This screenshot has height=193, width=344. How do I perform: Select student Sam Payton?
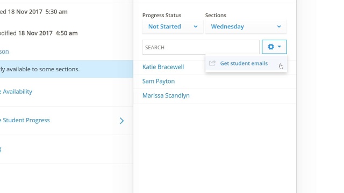pos(159,81)
